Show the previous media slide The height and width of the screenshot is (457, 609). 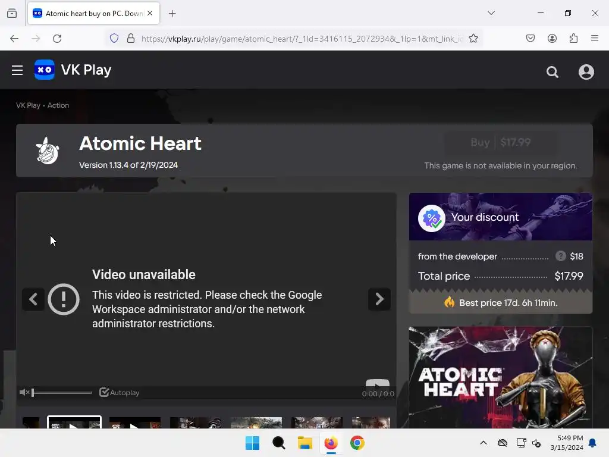click(33, 299)
